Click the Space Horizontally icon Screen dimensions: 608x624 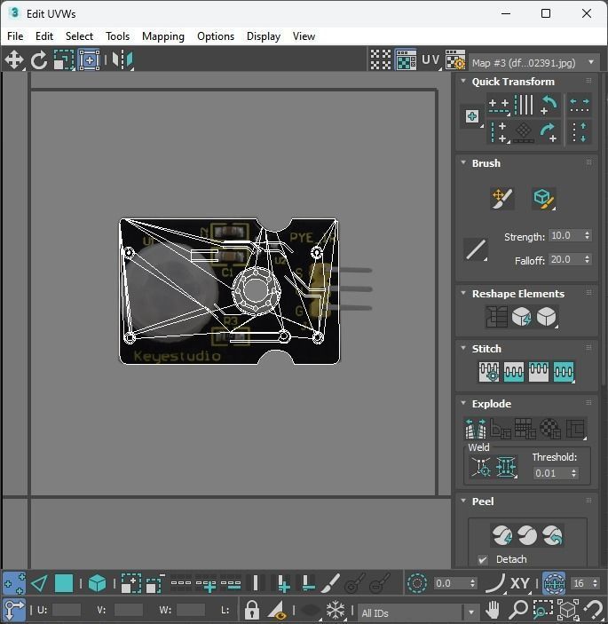tap(580, 105)
